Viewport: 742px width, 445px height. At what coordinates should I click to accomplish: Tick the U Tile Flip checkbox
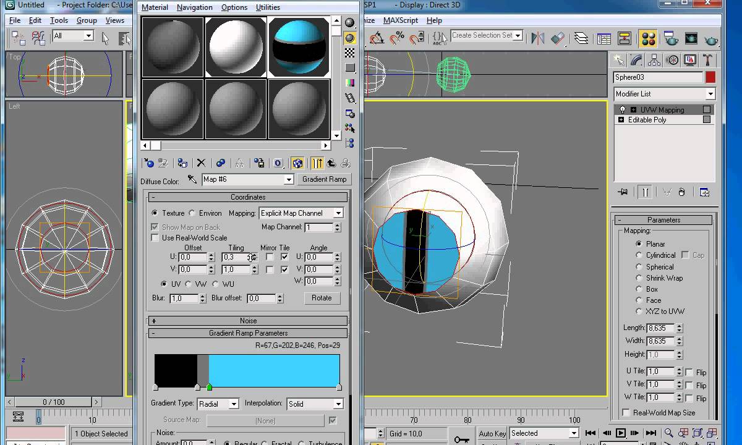pyautogui.click(x=689, y=372)
